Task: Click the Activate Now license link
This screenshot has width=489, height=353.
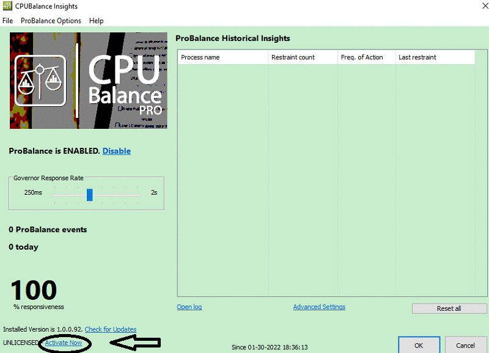Action: click(64, 343)
